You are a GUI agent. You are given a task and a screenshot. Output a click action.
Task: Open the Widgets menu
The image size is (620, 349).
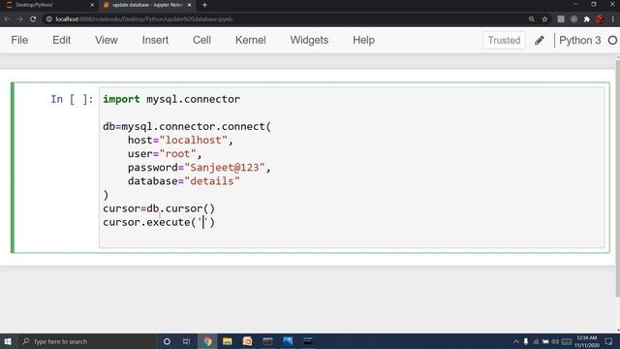[309, 40]
